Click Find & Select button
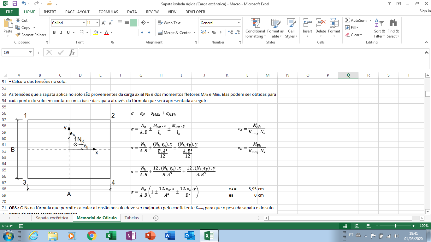Screen dimensions: 431x242 (393, 28)
